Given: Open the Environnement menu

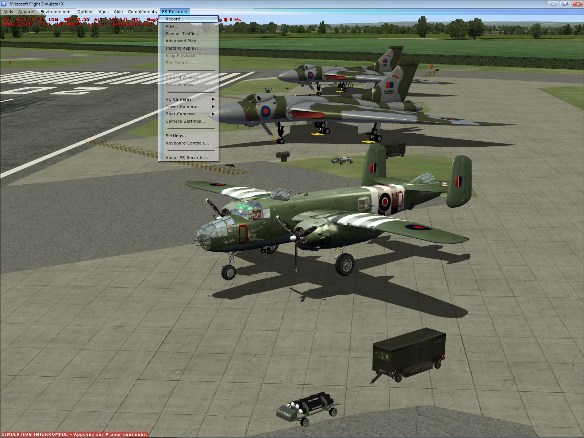Looking at the screenshot, I should 56,12.
